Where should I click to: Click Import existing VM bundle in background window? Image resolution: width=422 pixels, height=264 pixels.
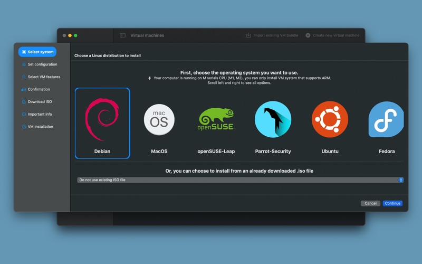[x=272, y=35]
